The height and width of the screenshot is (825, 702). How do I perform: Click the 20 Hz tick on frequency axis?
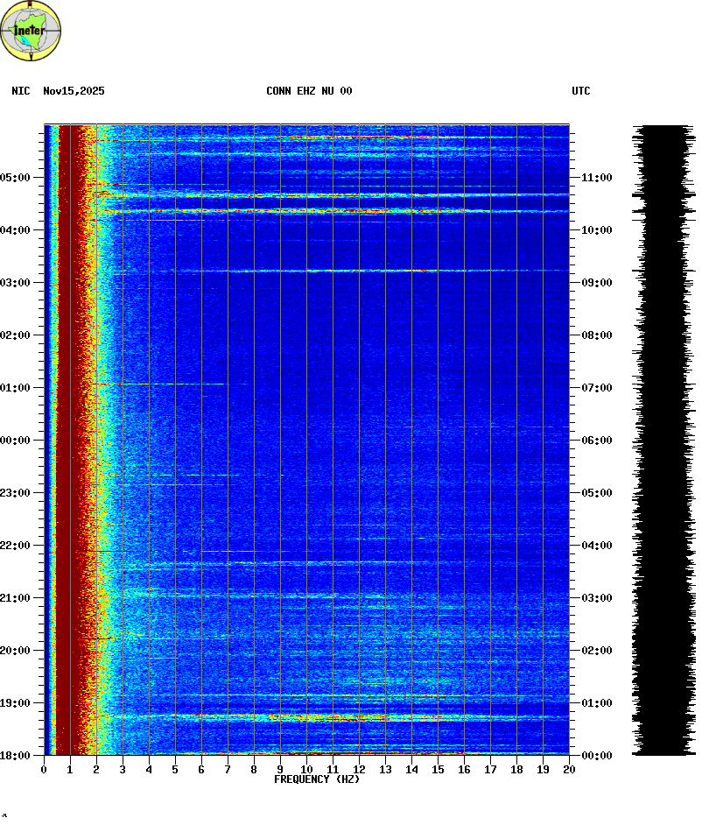tap(569, 769)
